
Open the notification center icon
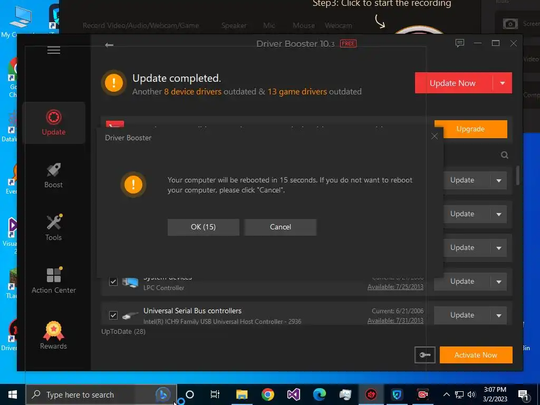tap(524, 394)
